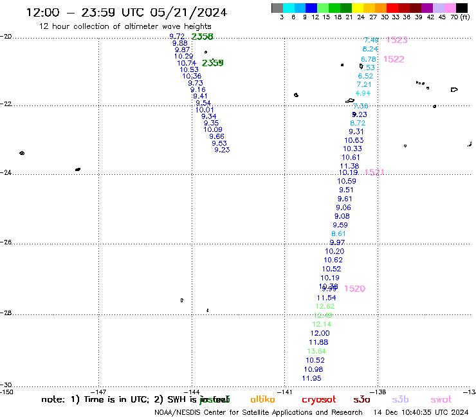Click the green value 12.62
This screenshot has width=476, height=418.
click(325, 306)
